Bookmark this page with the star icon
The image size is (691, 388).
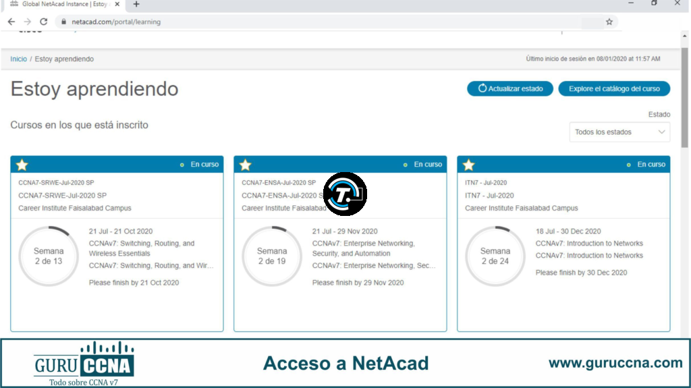point(609,22)
